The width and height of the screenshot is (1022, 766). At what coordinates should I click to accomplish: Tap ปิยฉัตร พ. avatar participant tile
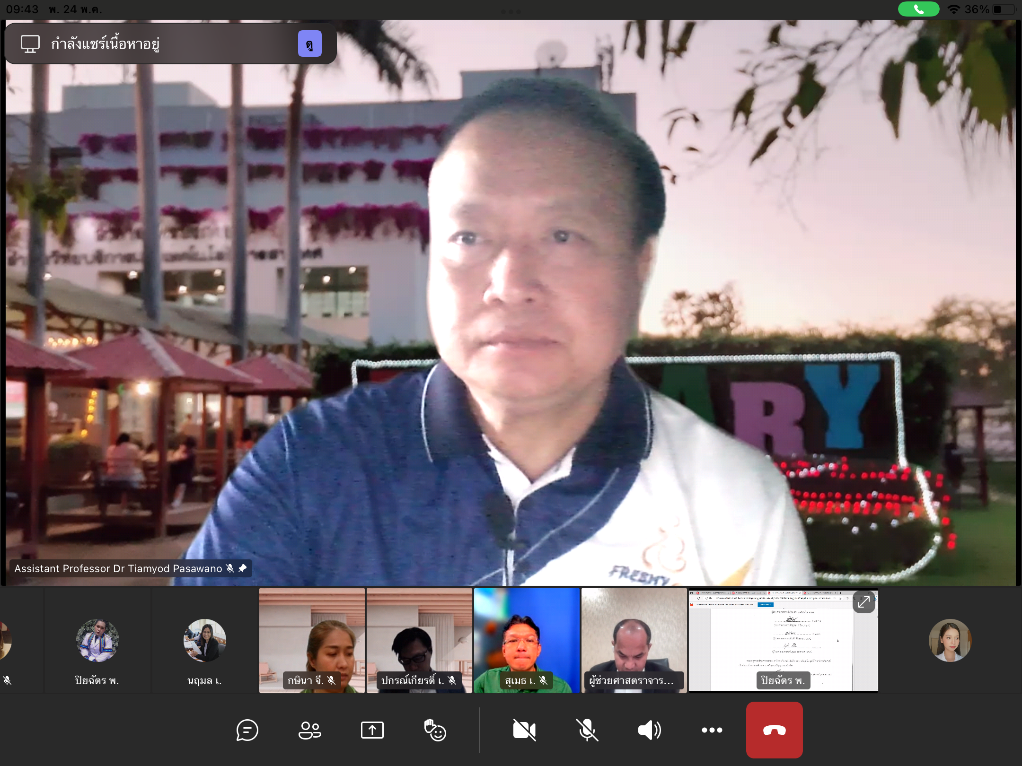pyautogui.click(x=97, y=640)
